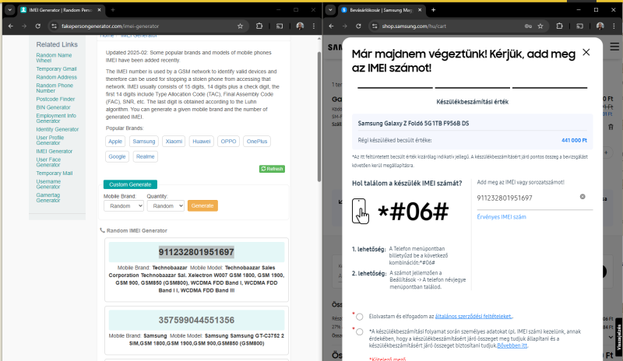Close the IMEI Generator tab
623x361 pixels.
point(100,10)
